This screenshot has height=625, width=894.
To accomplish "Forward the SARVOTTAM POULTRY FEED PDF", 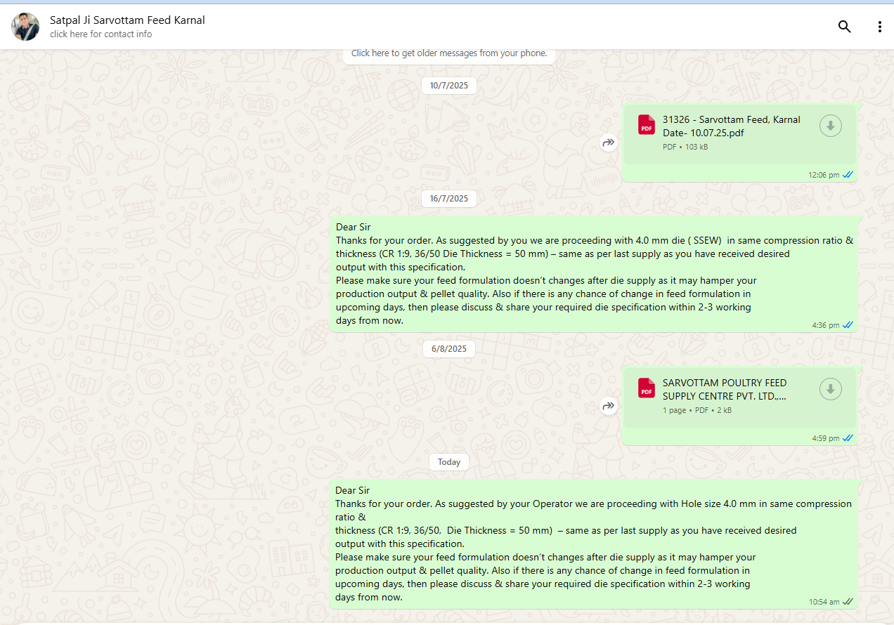I will tap(608, 406).
